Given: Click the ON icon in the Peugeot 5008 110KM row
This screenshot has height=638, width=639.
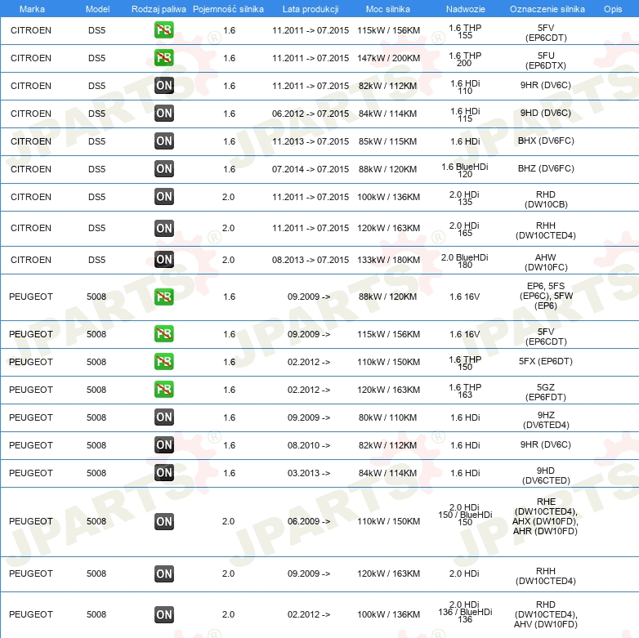Looking at the screenshot, I should (164, 417).
